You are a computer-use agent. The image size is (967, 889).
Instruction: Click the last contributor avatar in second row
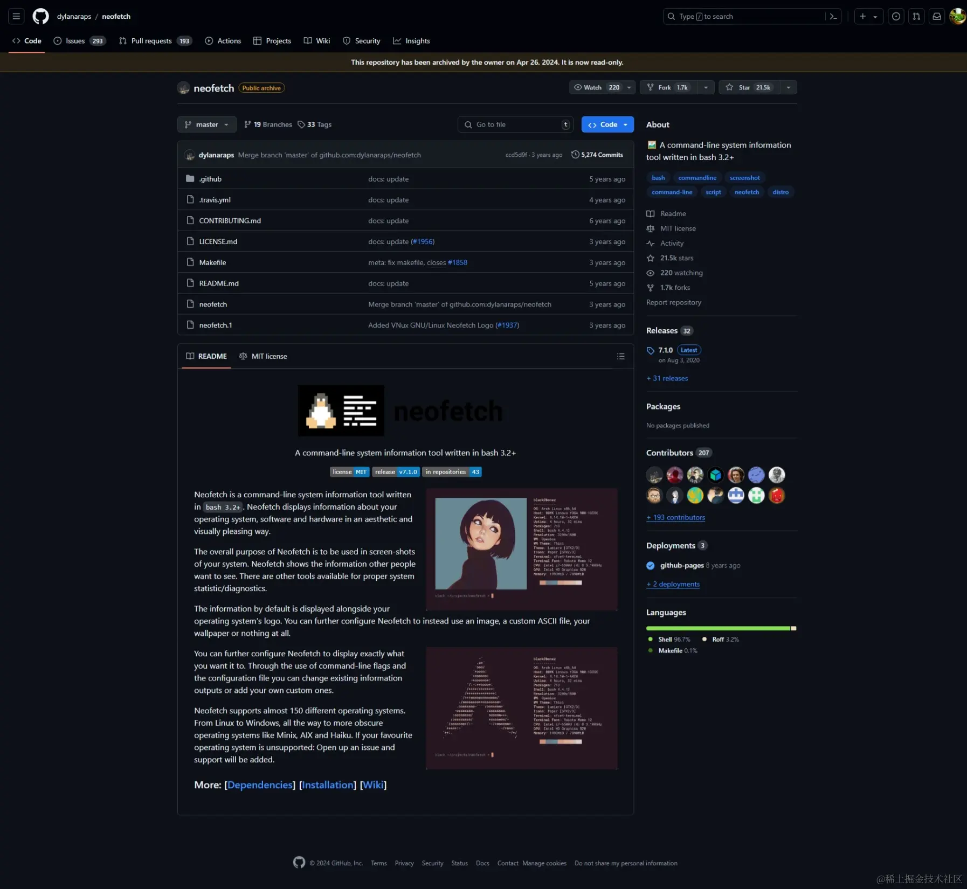tap(777, 495)
